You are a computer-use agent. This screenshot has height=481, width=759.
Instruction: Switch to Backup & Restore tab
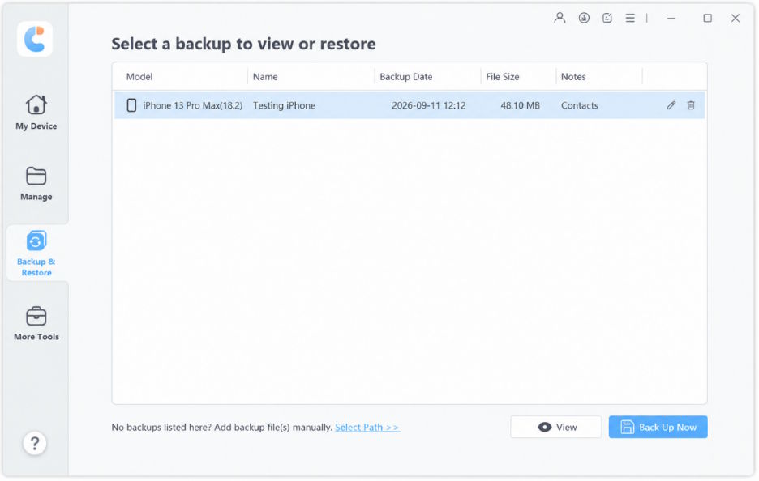pos(36,253)
